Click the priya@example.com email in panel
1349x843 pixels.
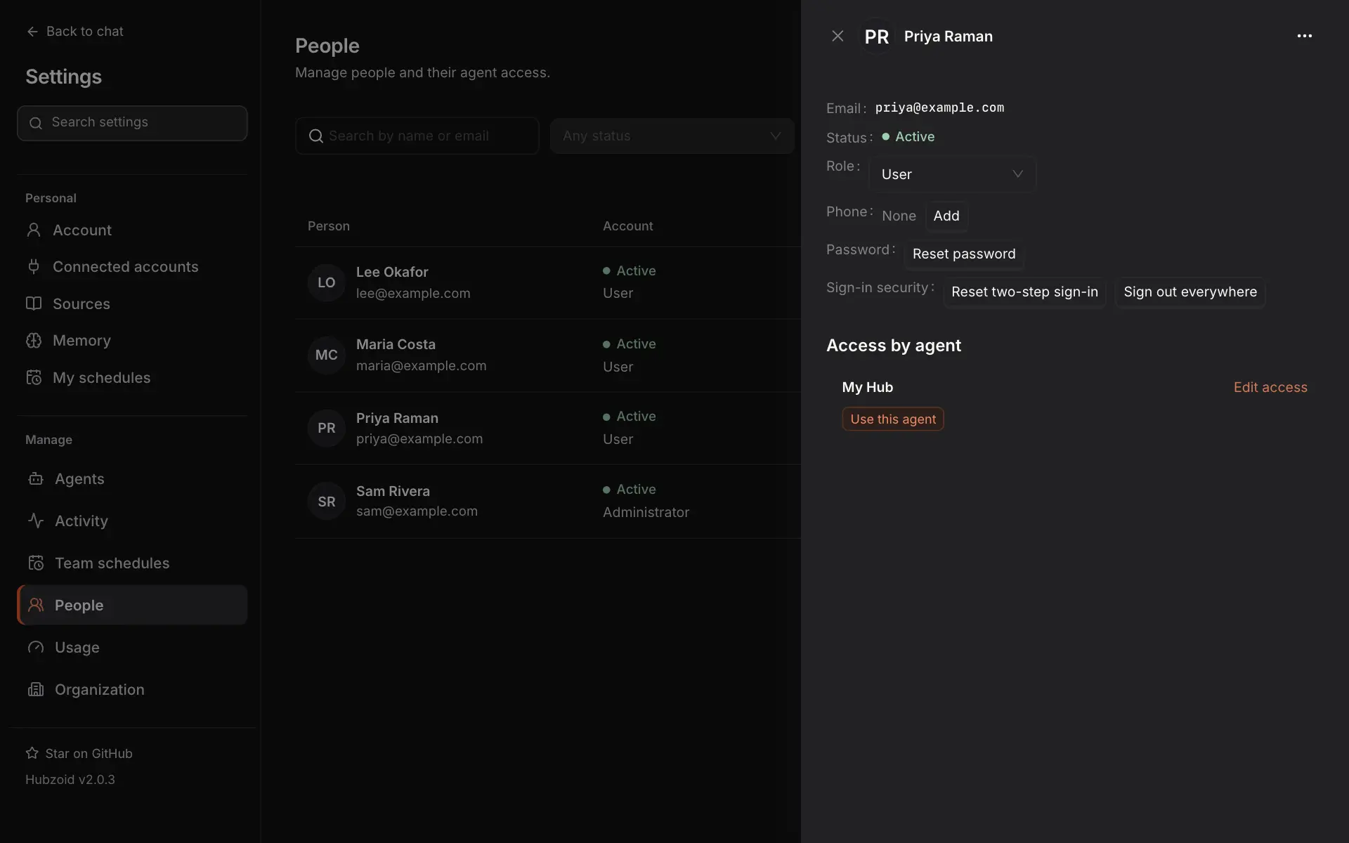coord(939,107)
